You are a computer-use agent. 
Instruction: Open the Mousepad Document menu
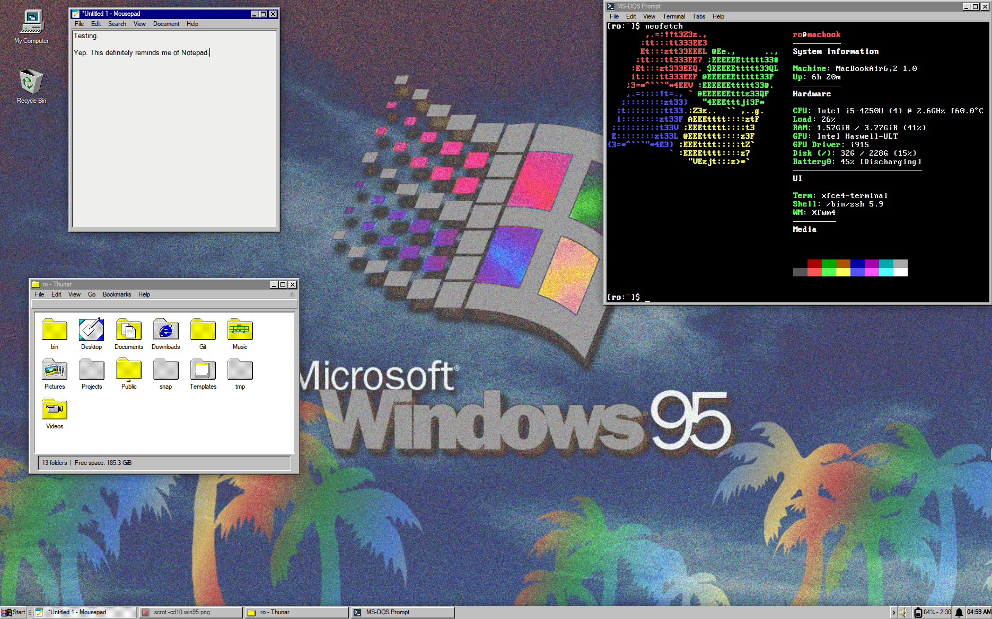166,24
